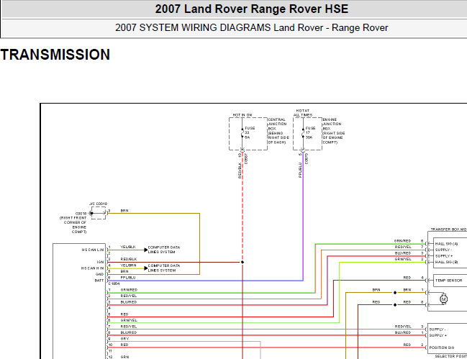
Task: Click the 'POSITION SIG' terminal label
Action: (x=441, y=347)
